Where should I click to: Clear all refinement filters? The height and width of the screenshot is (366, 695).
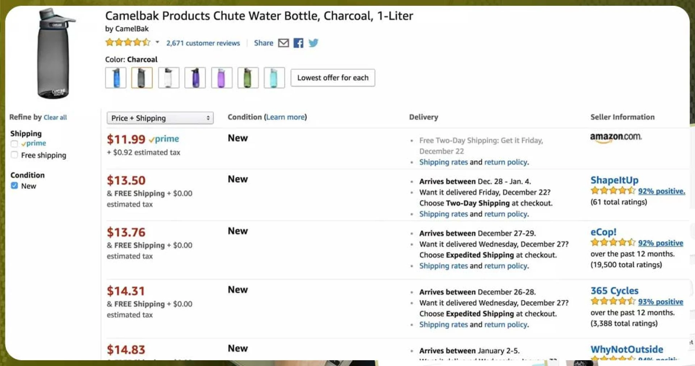[x=55, y=117]
